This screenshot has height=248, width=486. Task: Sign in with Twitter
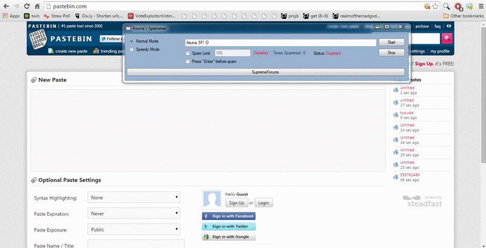tap(229, 227)
